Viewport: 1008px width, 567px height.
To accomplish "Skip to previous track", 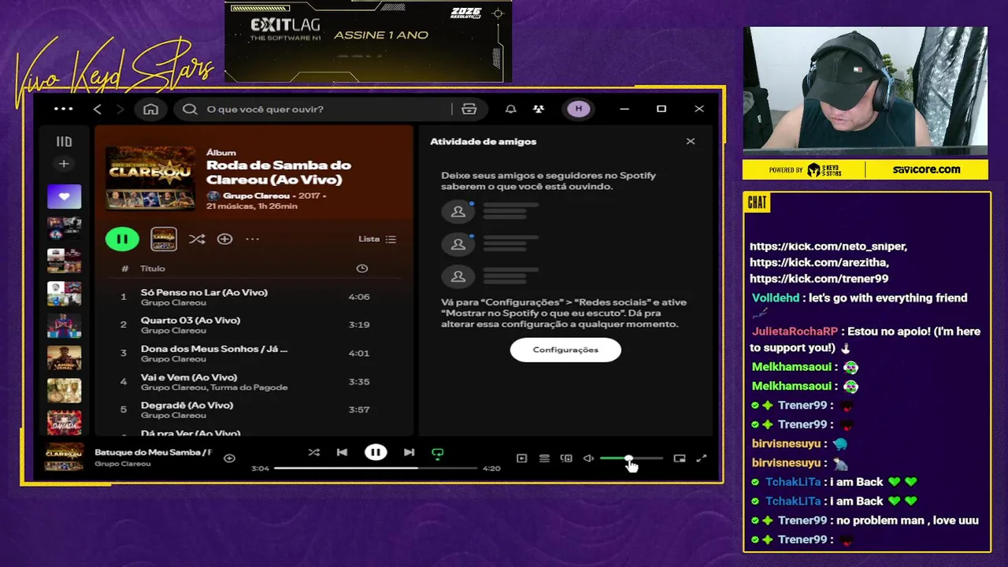I will coord(342,452).
